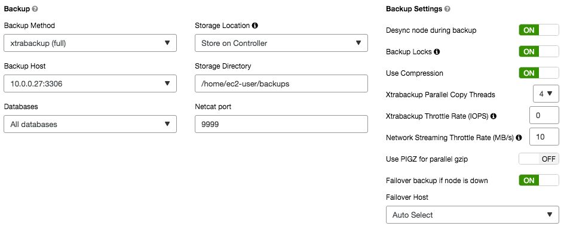The height and width of the screenshot is (229, 564).
Task: Open the Backup Host dropdown
Action: pyautogui.click(x=90, y=83)
